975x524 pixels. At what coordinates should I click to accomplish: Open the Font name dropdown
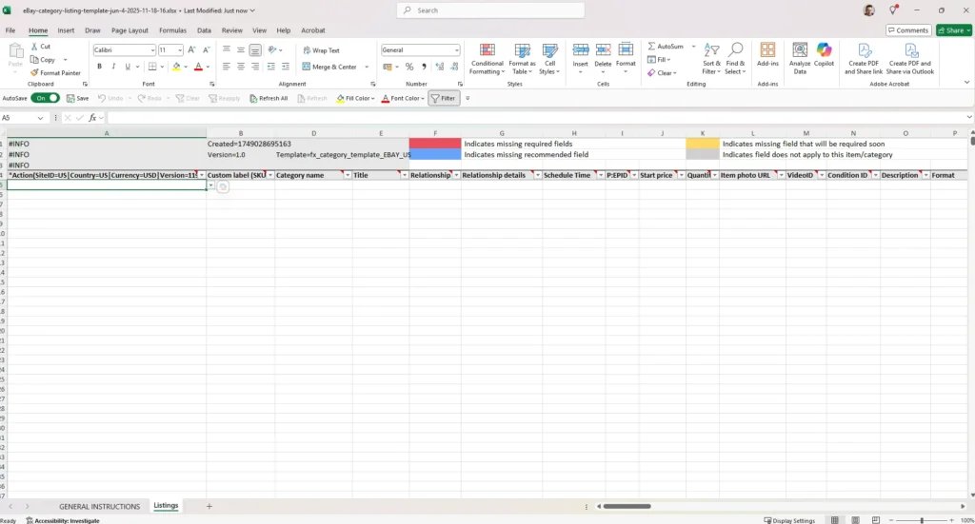point(152,49)
